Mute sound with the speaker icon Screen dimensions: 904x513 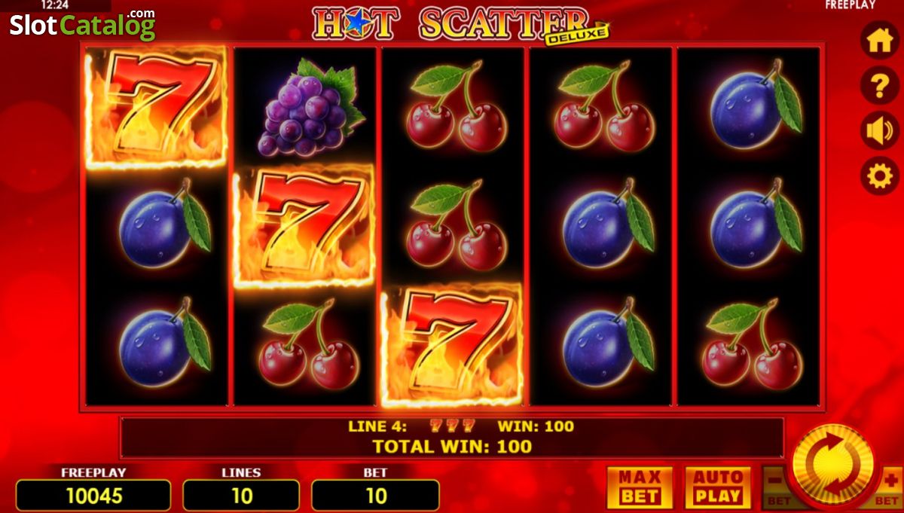[x=879, y=131]
